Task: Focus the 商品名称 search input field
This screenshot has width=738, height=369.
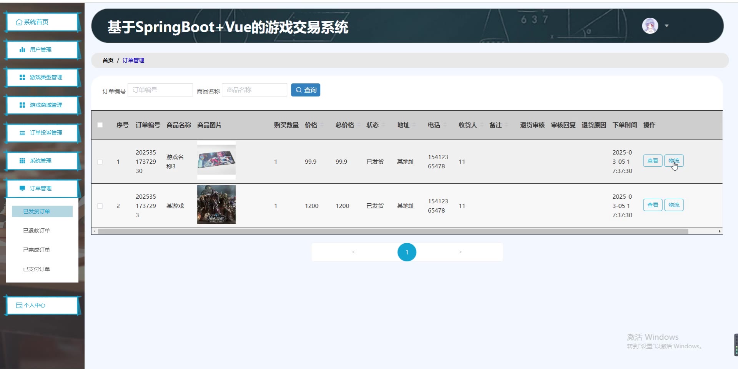Action: point(254,90)
